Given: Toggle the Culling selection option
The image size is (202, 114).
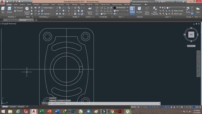Looking at the screenshot, I should tap(132, 10).
